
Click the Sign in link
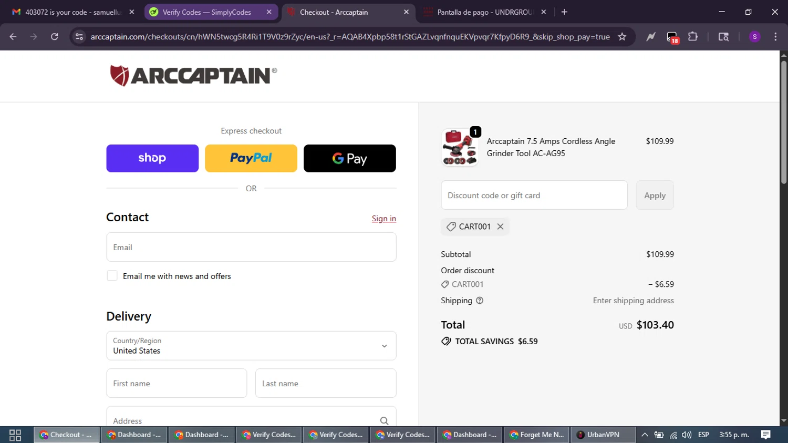coord(384,219)
